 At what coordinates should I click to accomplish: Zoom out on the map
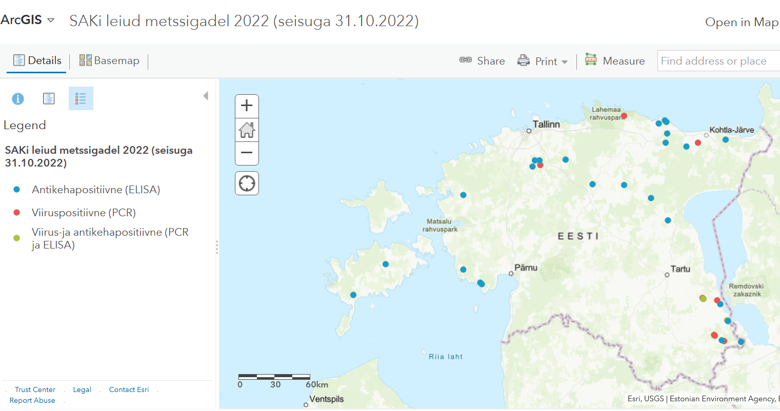247,153
